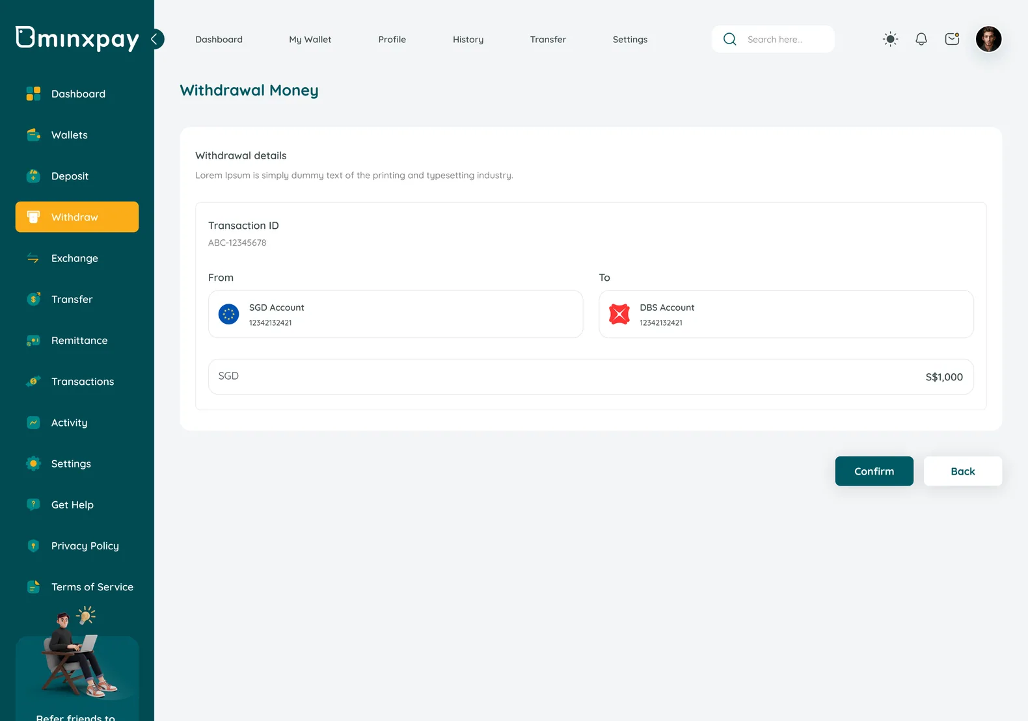Click the Wallets icon in sidebar
This screenshot has height=721, width=1028.
pos(33,135)
